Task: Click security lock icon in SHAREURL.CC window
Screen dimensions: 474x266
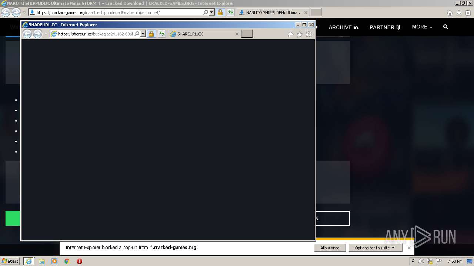Action: coord(151,34)
